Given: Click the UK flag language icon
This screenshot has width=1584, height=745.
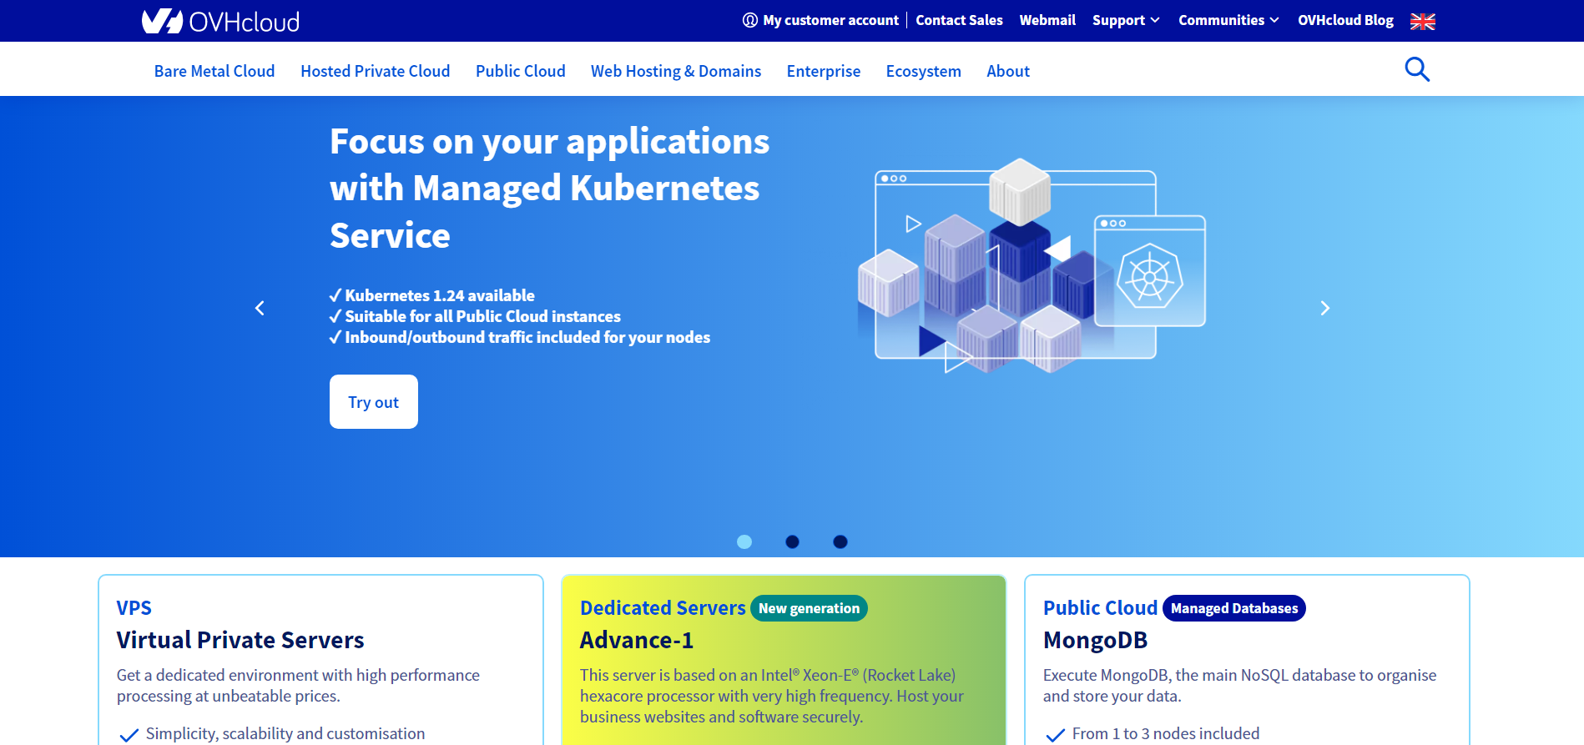Looking at the screenshot, I should [x=1423, y=21].
